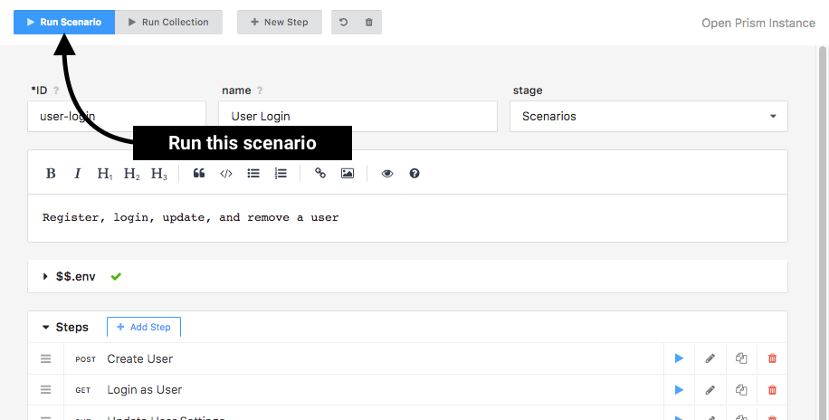The height and width of the screenshot is (420, 829).
Task: Duplicate the Create User step
Action: [x=741, y=359]
